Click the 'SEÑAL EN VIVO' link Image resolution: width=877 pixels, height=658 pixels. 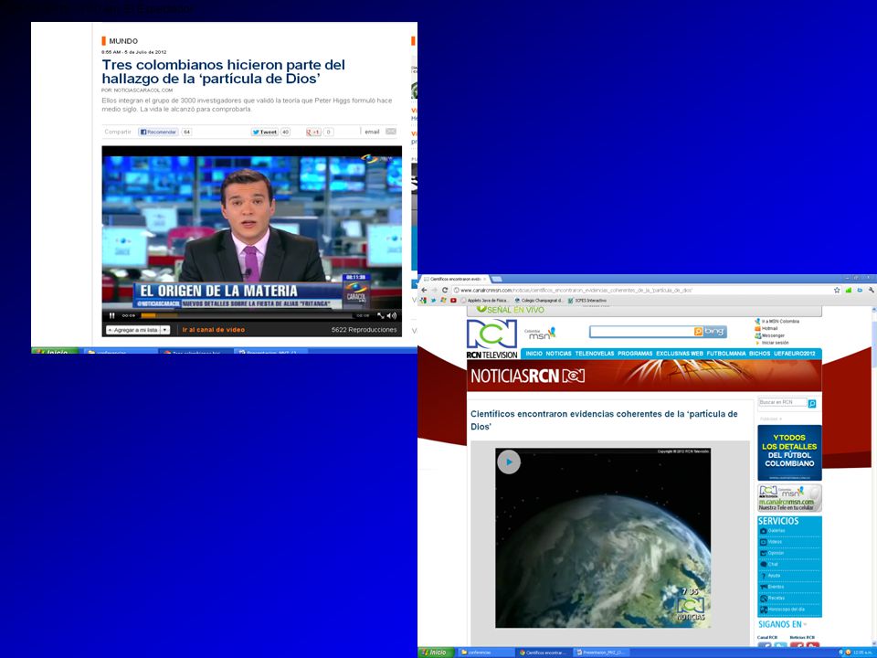[x=511, y=310]
